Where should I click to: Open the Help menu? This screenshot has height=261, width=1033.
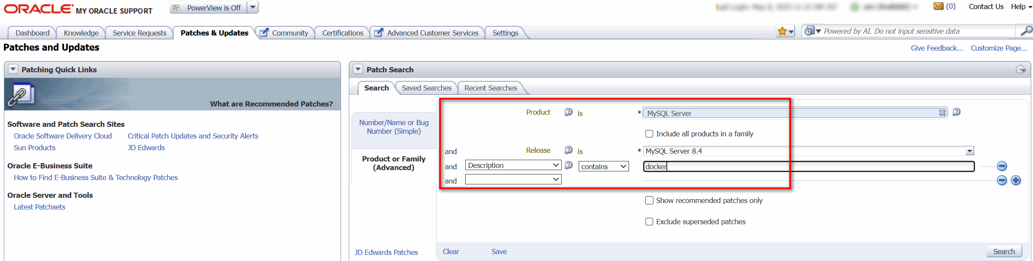click(1020, 6)
